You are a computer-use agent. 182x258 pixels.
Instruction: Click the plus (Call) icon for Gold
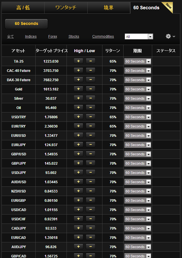pyautogui.click(x=78, y=89)
